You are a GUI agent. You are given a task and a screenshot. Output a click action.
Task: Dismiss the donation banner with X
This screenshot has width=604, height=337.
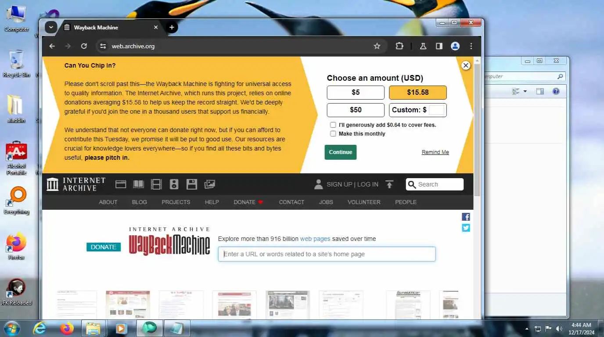(466, 65)
